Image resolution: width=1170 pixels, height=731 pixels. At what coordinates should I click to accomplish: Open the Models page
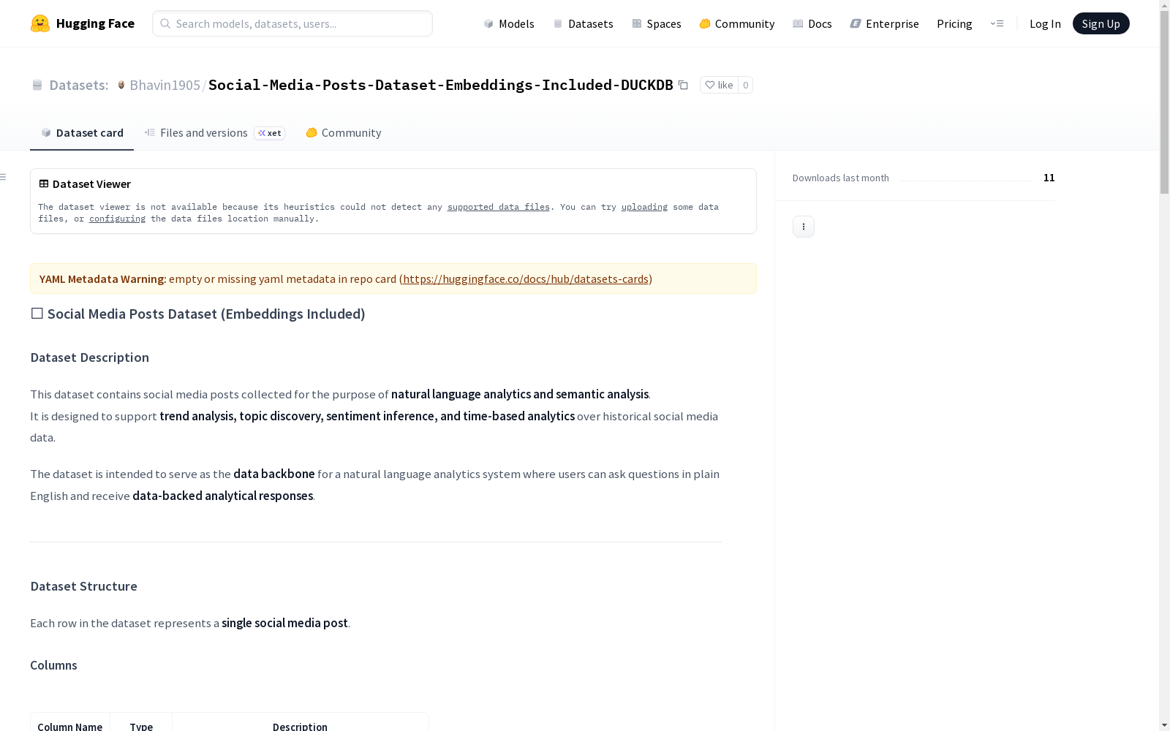click(509, 23)
